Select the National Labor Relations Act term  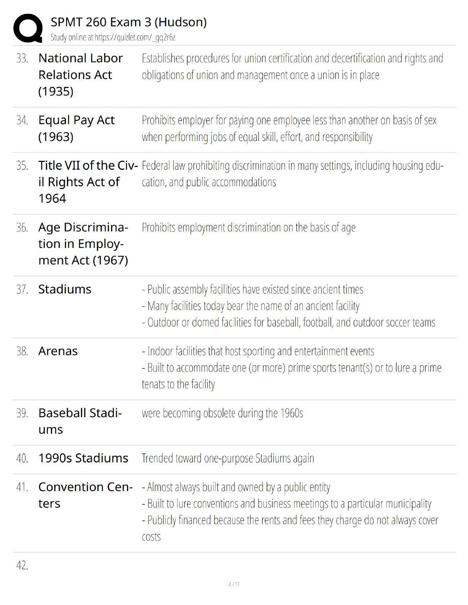(x=81, y=75)
